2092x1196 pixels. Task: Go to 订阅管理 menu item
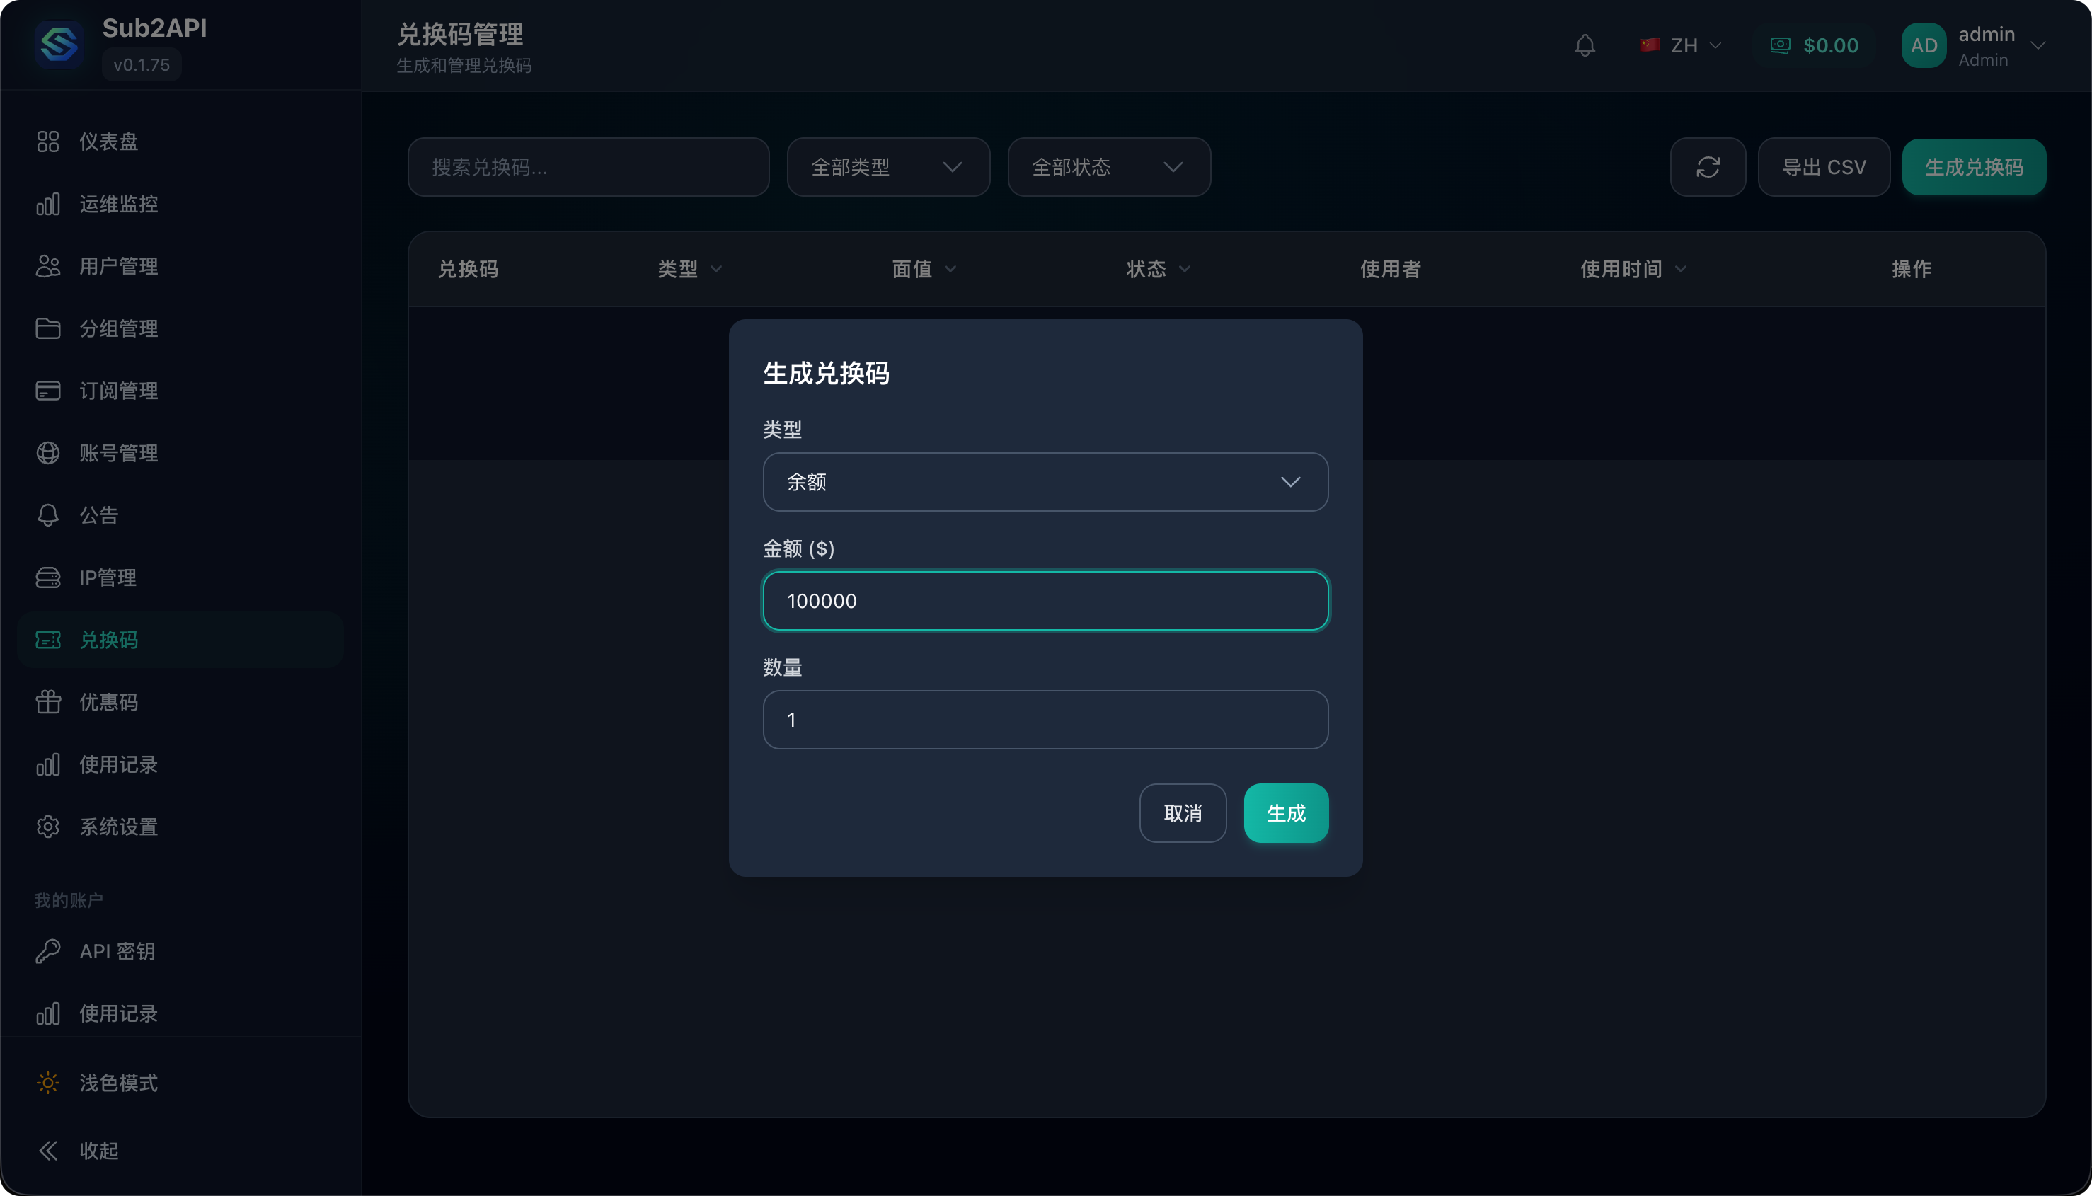click(x=118, y=391)
